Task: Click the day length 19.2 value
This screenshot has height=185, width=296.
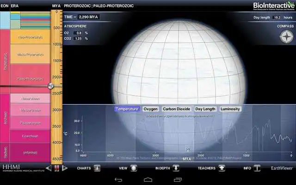Action: coord(277,18)
